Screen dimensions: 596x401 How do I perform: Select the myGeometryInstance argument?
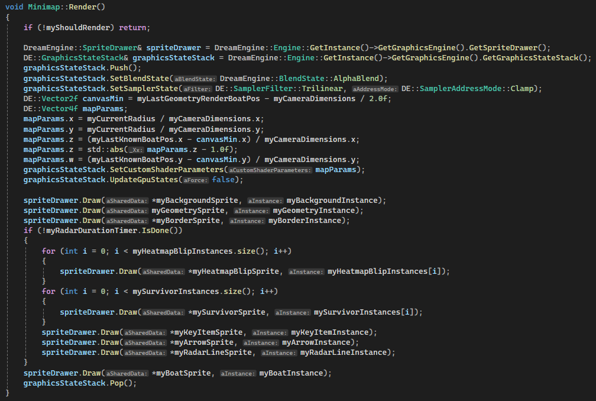[x=314, y=210]
